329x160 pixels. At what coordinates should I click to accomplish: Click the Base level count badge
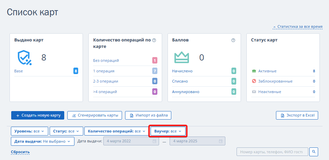pyautogui.click(x=76, y=71)
